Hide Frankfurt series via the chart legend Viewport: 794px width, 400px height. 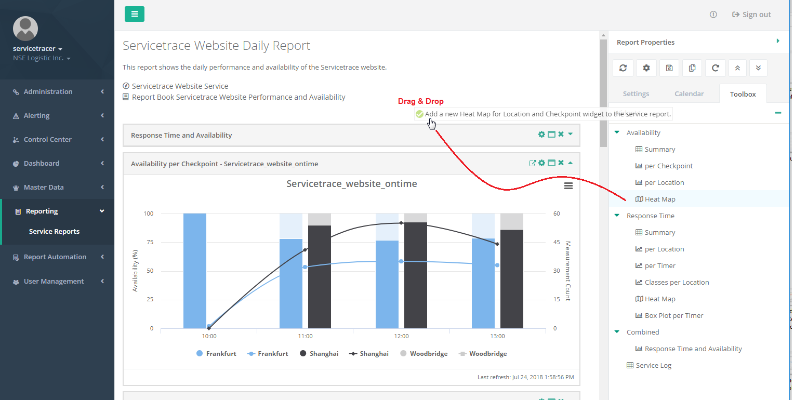pyautogui.click(x=216, y=353)
